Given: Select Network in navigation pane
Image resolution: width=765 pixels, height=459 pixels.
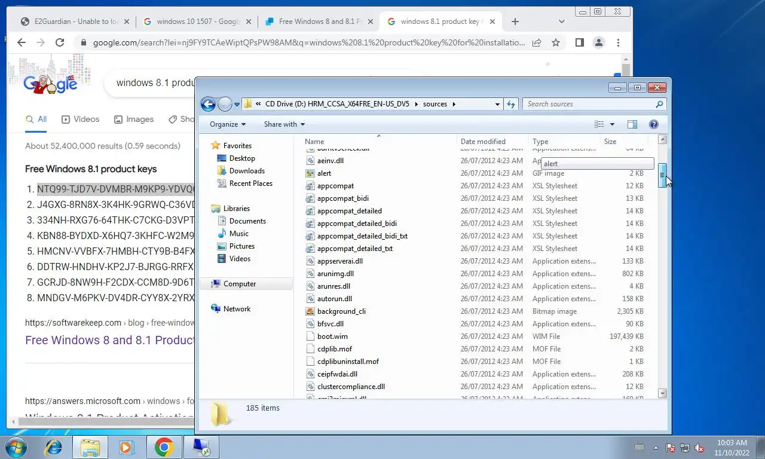Looking at the screenshot, I should (x=237, y=309).
